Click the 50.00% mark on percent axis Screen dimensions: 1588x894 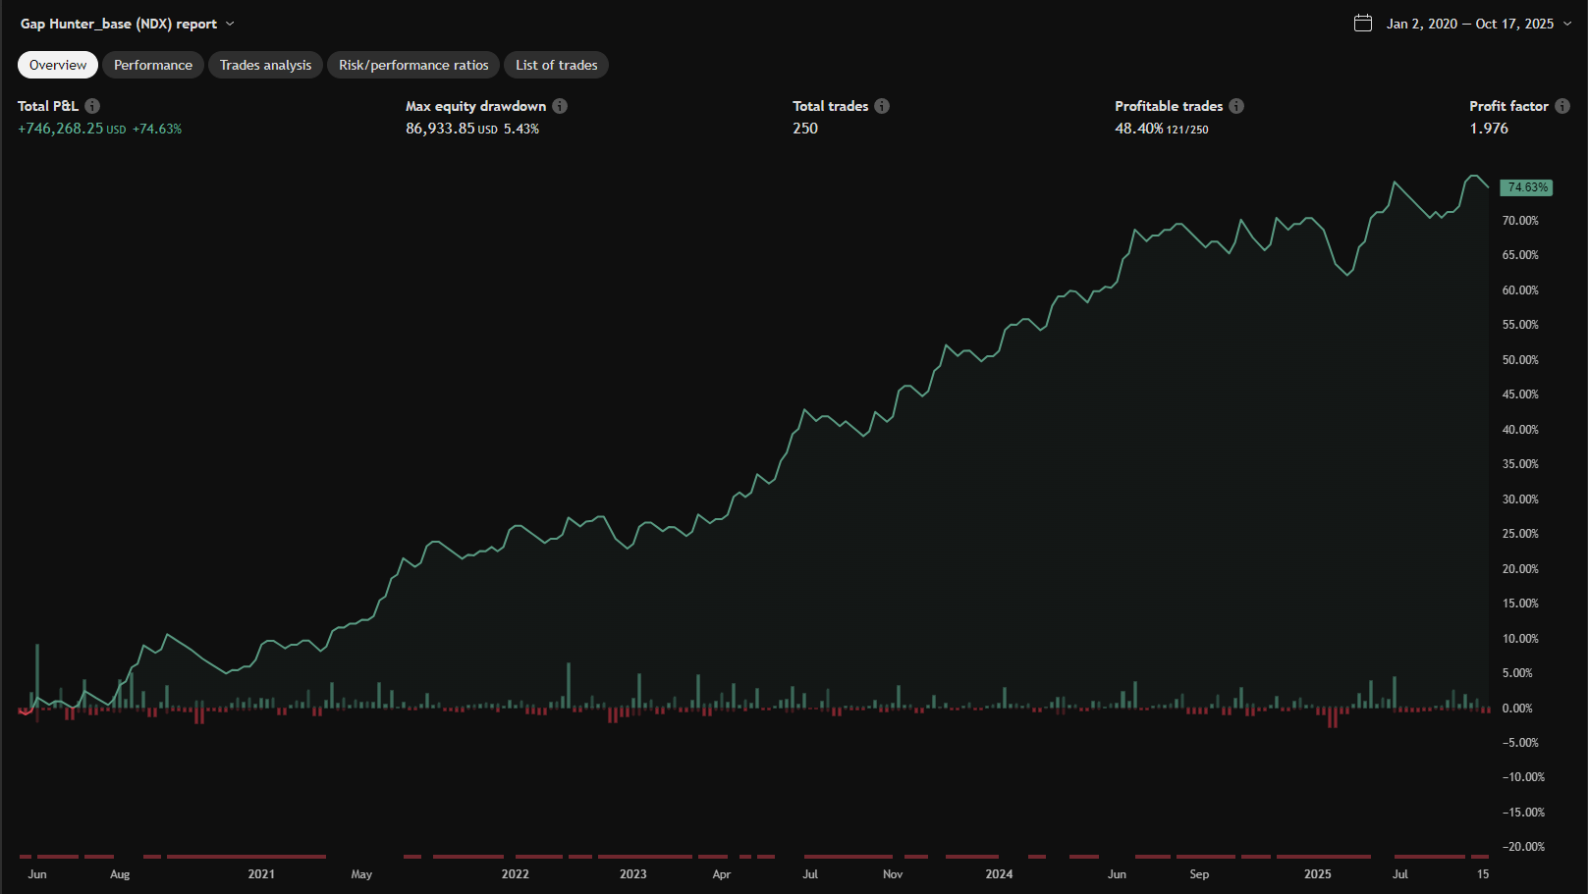pyautogui.click(x=1519, y=360)
